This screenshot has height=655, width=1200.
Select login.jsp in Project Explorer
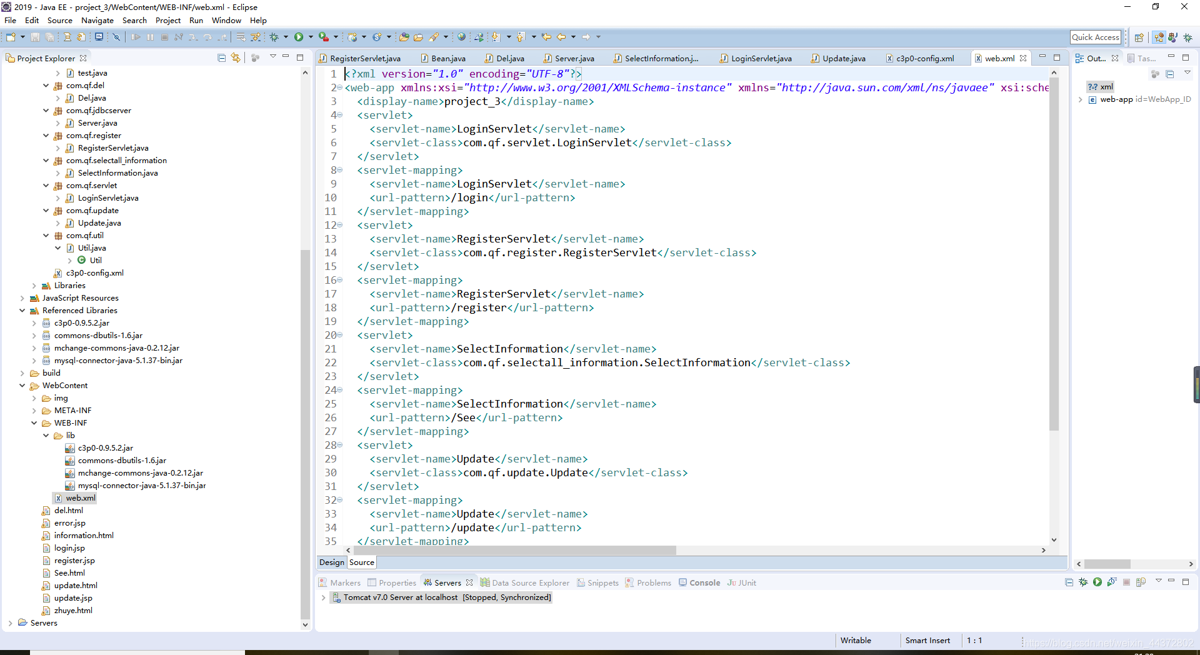(69, 548)
